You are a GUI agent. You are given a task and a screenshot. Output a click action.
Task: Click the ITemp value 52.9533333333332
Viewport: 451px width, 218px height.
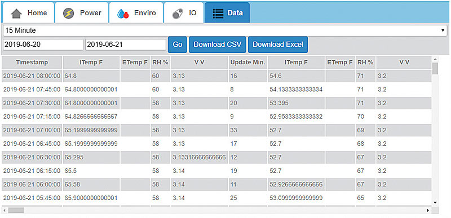click(x=296, y=117)
